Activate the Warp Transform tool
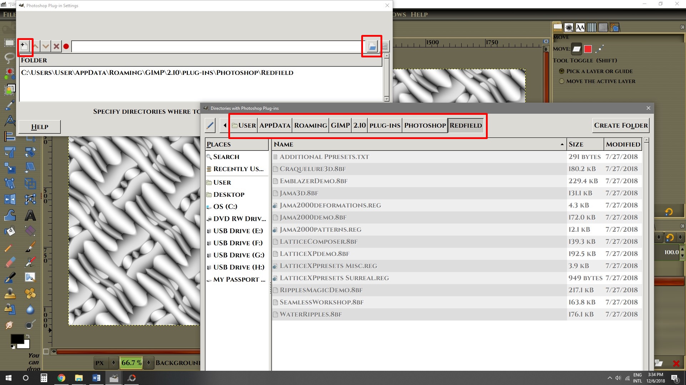 [10, 215]
